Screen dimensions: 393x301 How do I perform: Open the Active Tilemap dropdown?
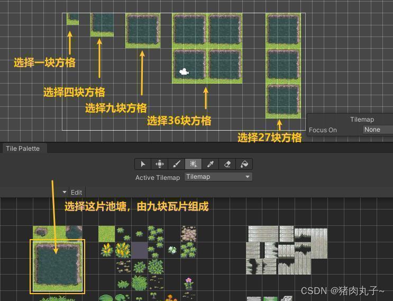(x=218, y=177)
